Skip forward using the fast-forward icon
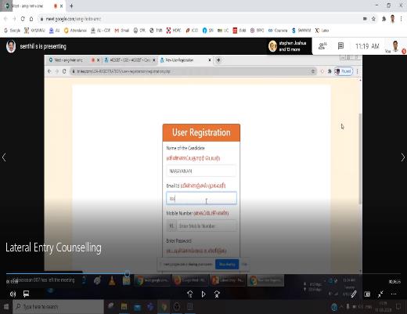 tap(217, 294)
